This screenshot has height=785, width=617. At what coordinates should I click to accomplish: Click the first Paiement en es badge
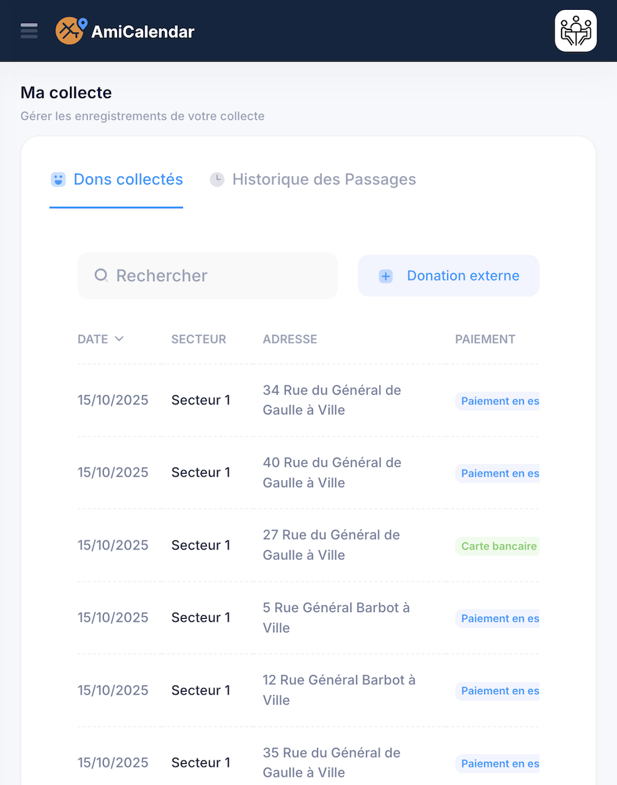(498, 401)
